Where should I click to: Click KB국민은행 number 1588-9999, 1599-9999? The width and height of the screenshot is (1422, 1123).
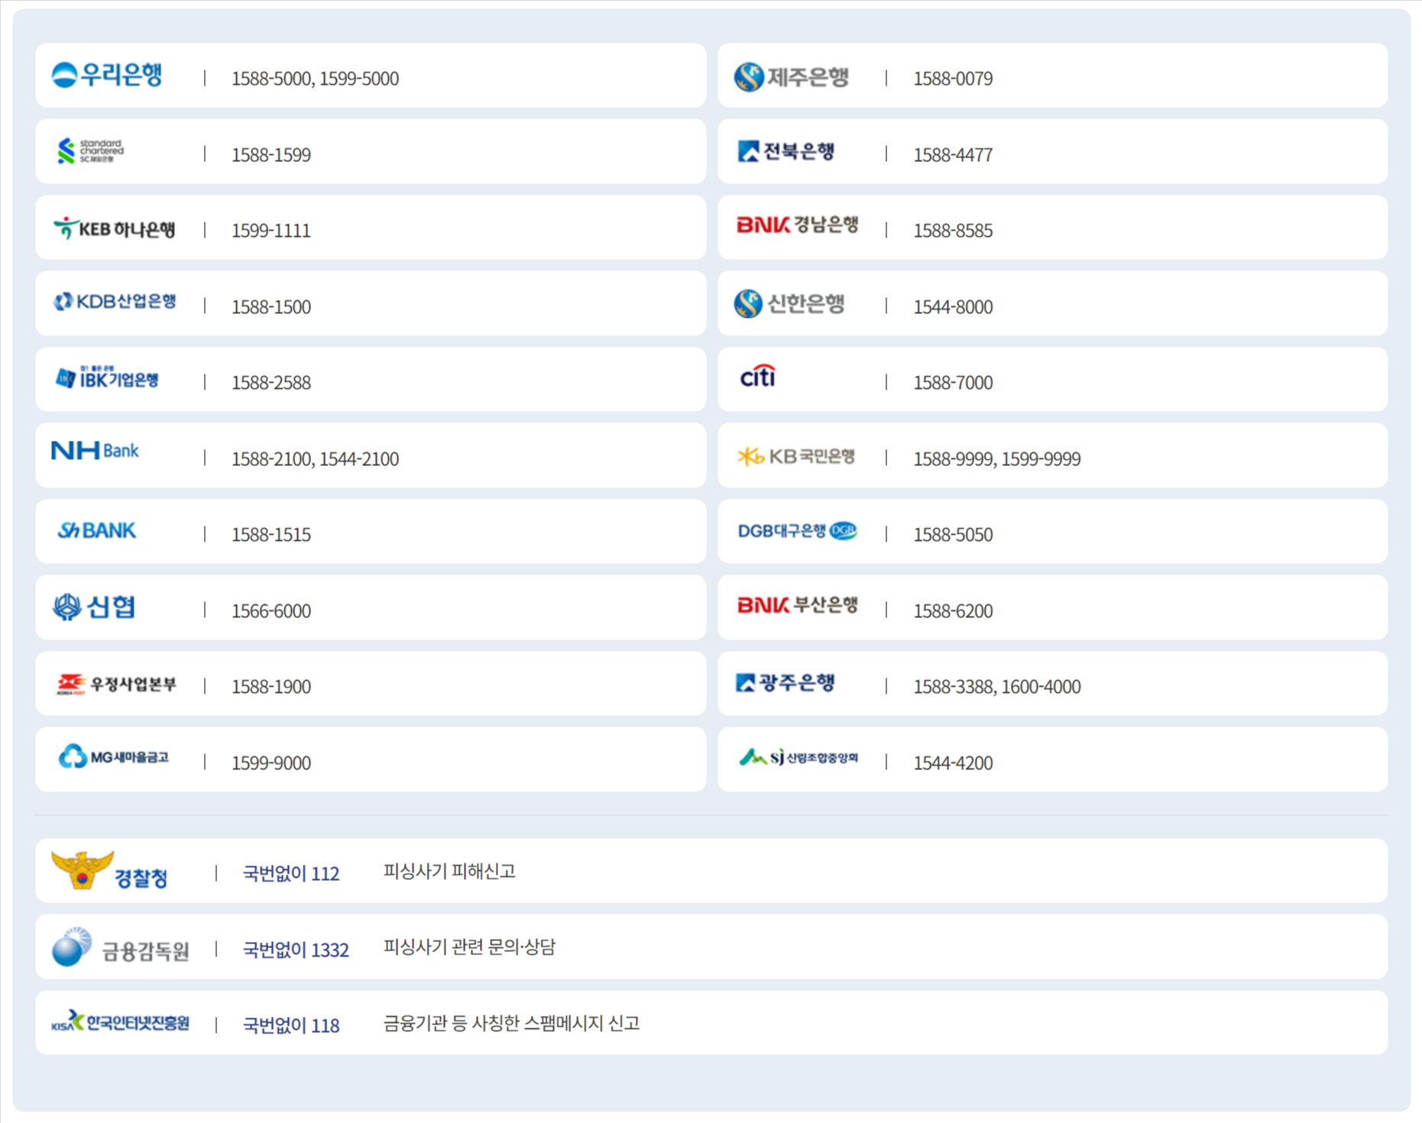997,459
